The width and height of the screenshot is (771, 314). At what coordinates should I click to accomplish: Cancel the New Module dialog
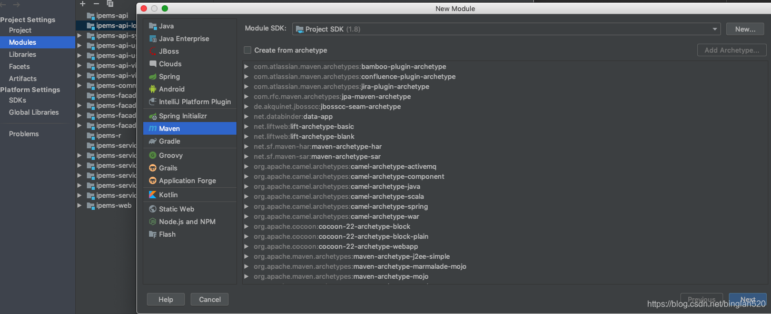tap(210, 299)
